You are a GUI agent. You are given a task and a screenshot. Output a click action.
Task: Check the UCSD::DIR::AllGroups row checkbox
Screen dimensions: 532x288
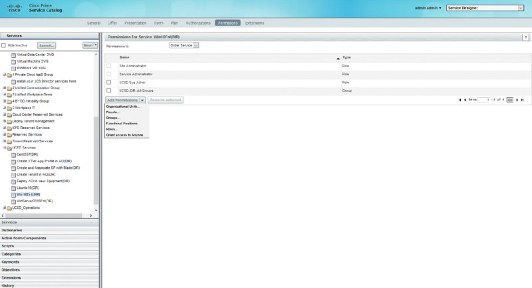click(x=109, y=90)
